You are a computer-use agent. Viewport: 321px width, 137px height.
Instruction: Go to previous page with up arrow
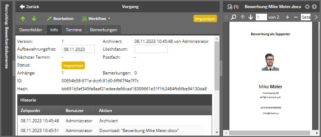(243, 17)
